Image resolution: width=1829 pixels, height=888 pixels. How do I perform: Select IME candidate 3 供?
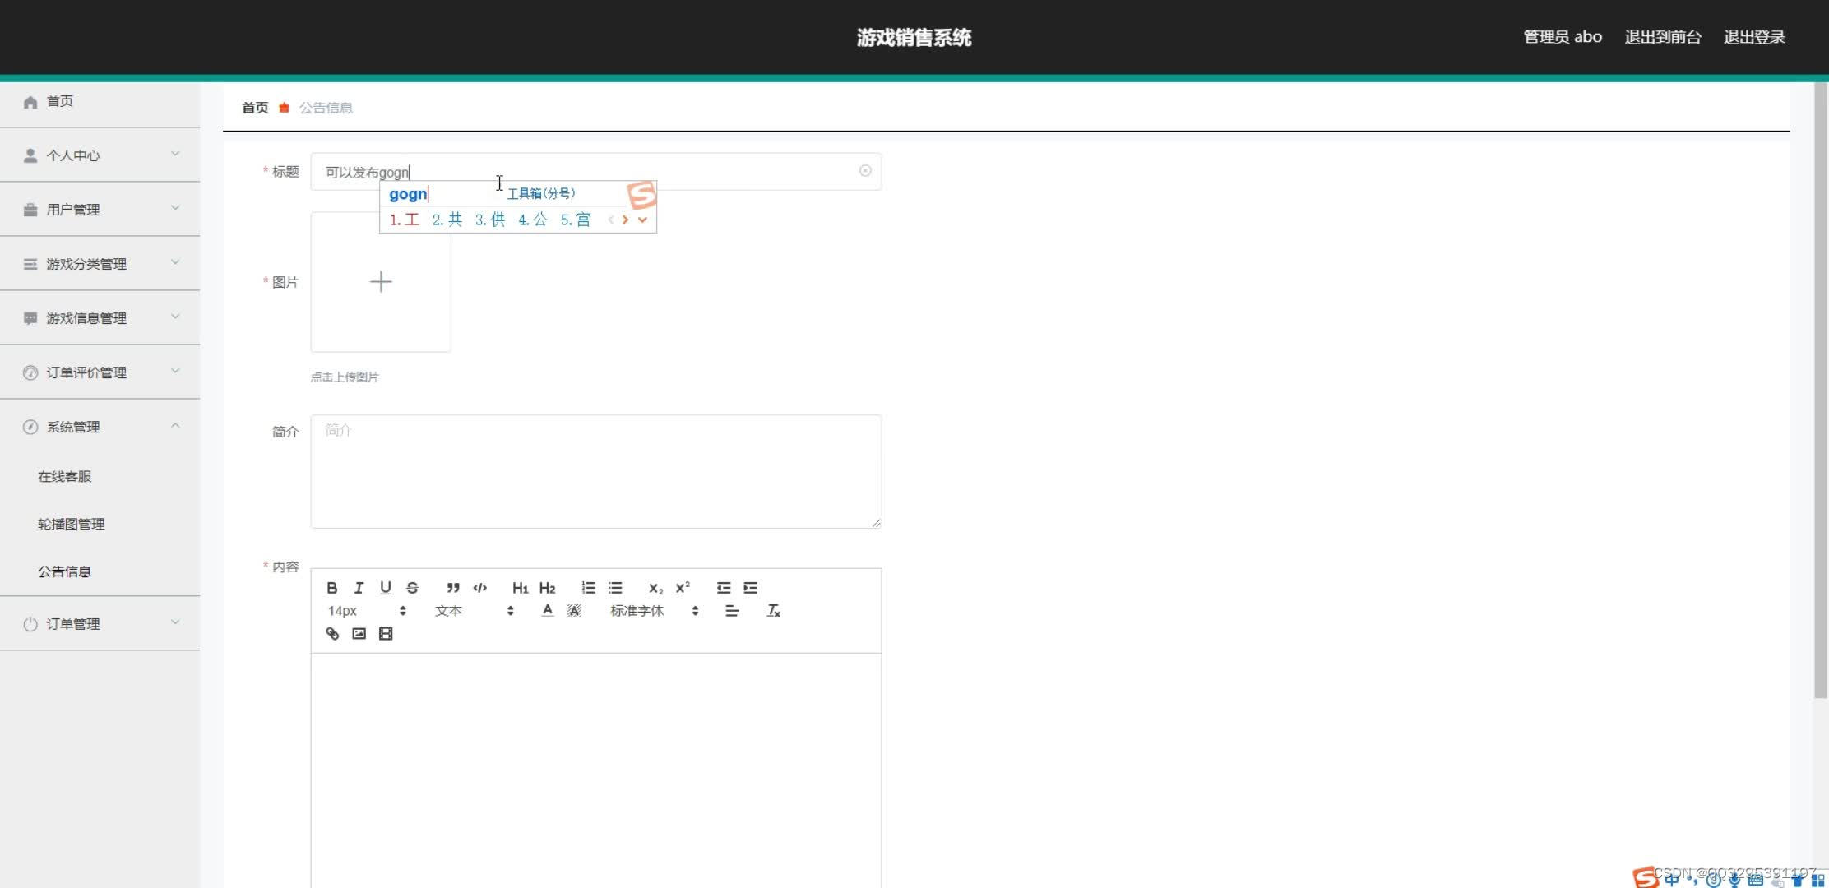[490, 220]
